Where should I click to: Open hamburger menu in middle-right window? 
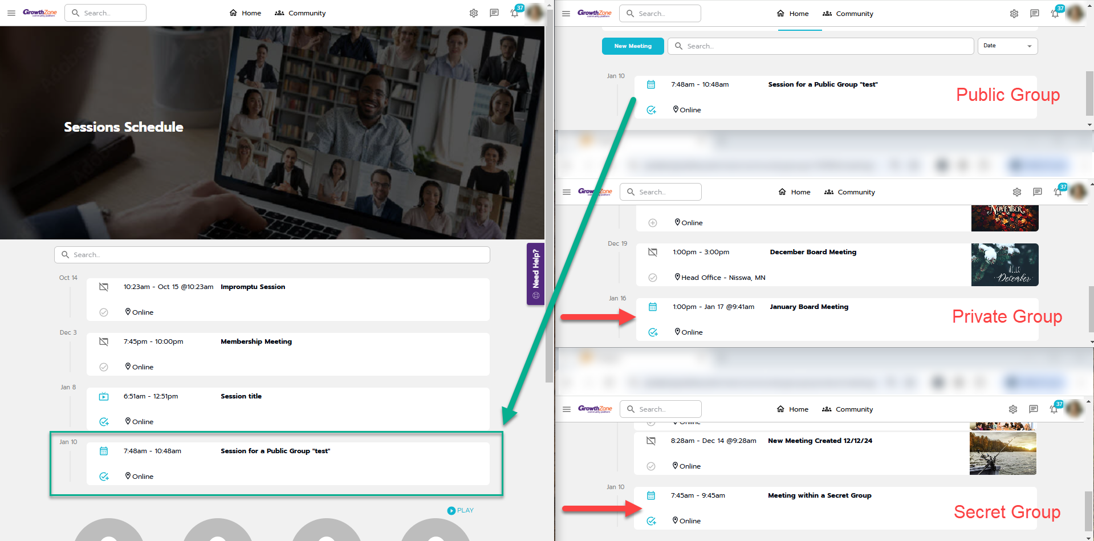(567, 192)
